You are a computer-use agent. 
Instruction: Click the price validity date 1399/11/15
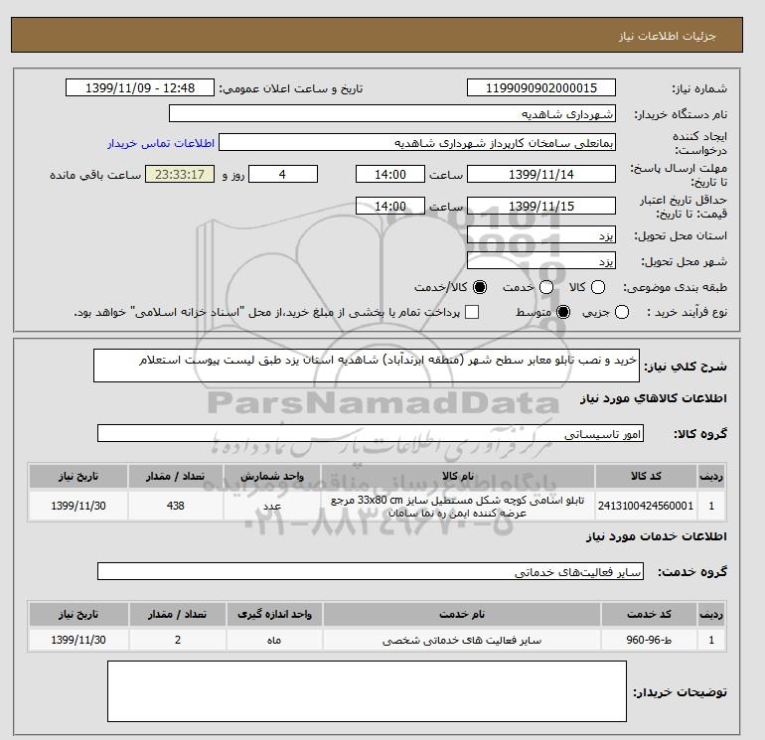click(x=541, y=206)
